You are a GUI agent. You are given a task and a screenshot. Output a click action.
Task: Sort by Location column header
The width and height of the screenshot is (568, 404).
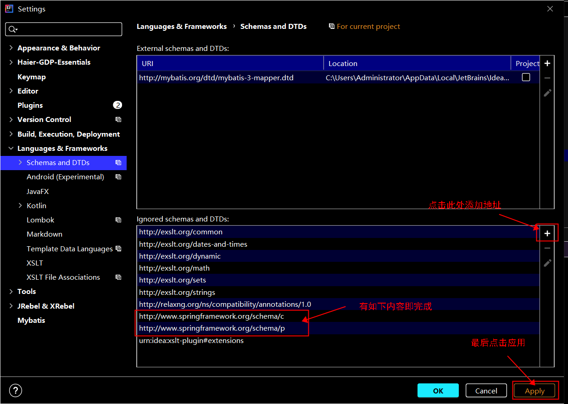417,63
